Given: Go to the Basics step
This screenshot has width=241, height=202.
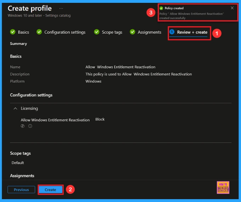Looking at the screenshot, I should tap(23, 32).
